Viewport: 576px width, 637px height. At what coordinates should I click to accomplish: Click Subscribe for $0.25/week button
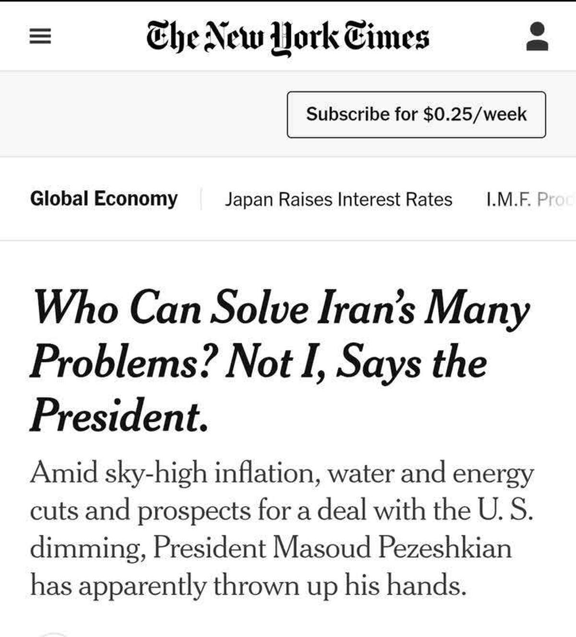coord(416,114)
